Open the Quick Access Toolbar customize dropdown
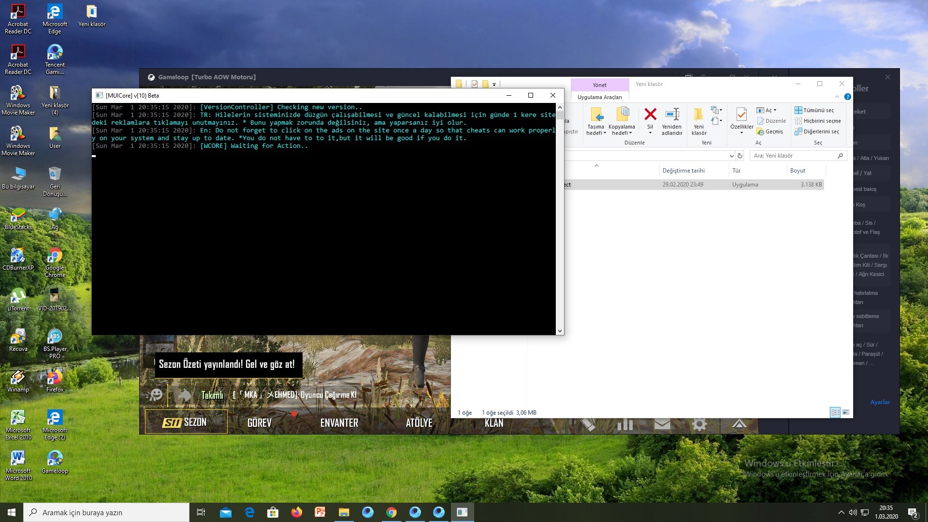Viewport: 928px width, 522px height. 494,84
